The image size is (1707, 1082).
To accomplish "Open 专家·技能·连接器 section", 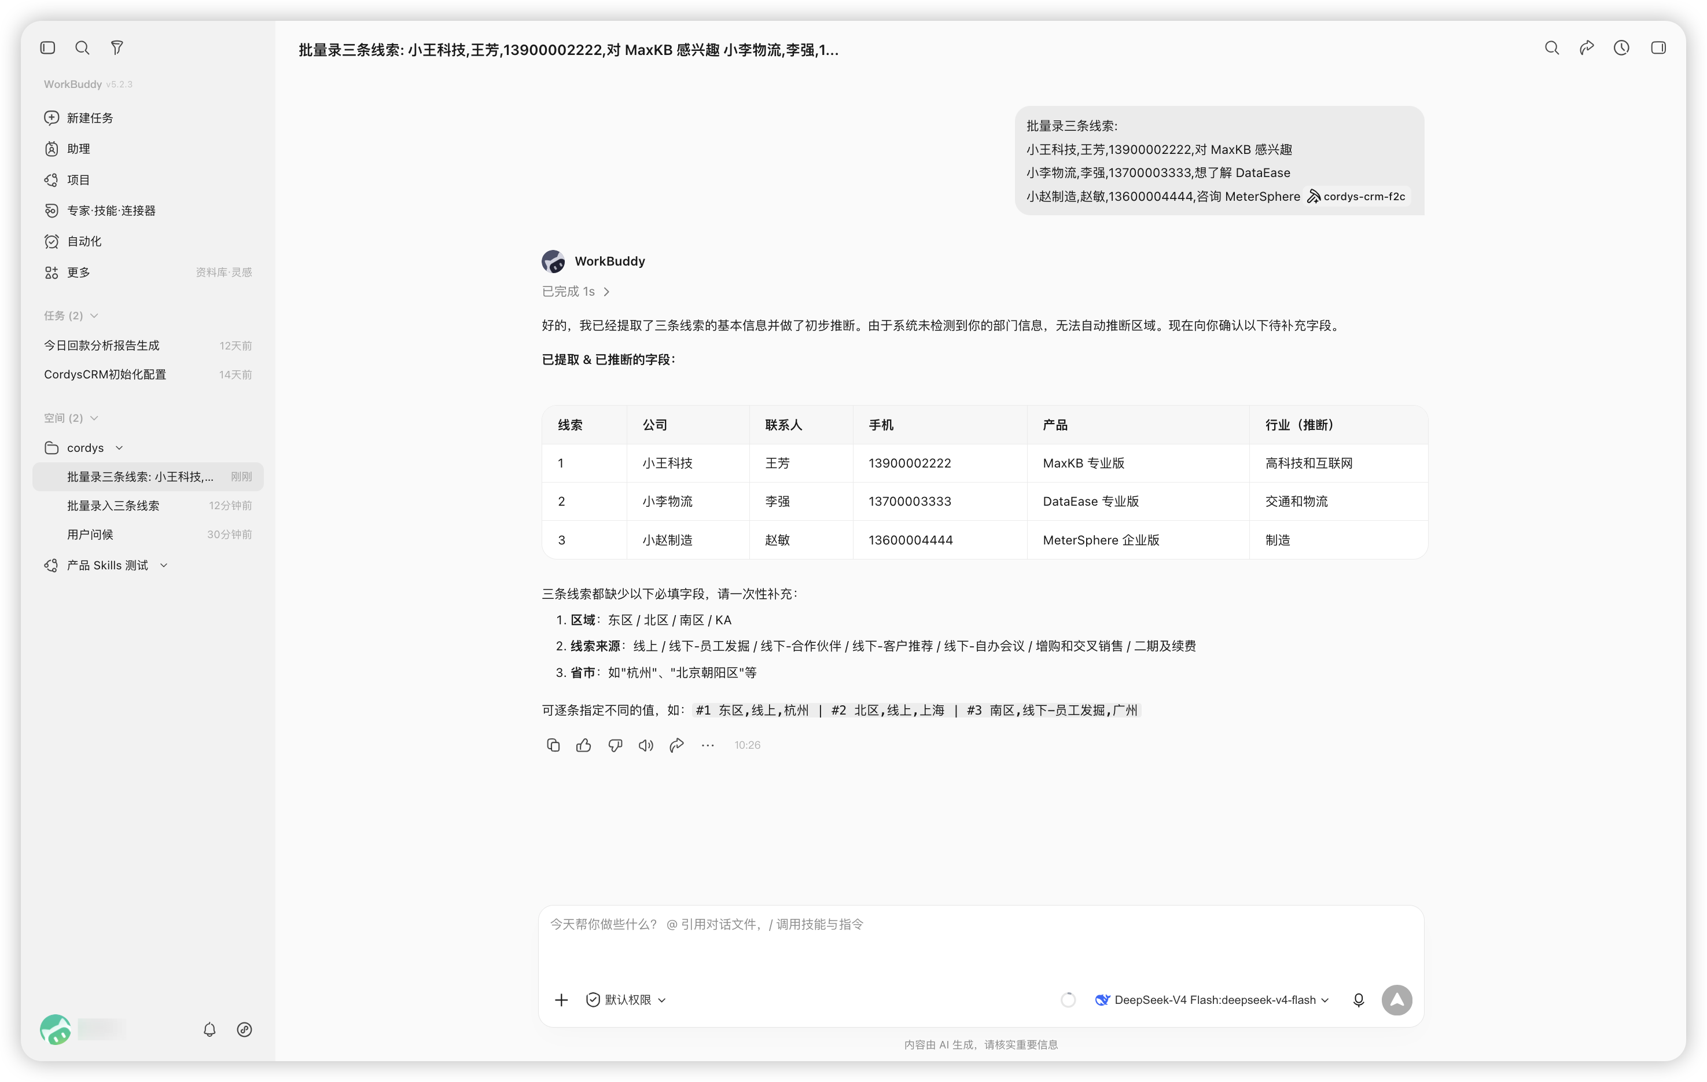I will coord(148,211).
